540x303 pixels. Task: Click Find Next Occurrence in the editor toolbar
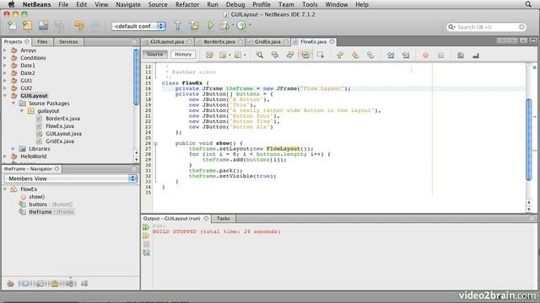[x=290, y=55]
